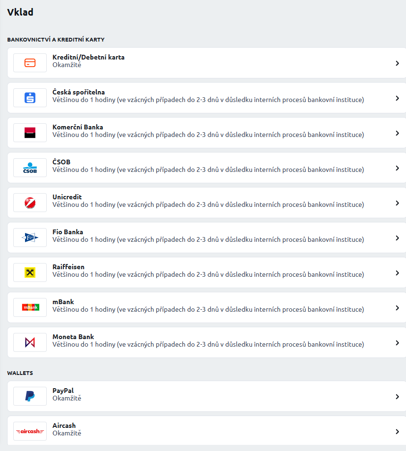The height and width of the screenshot is (451, 406).
Task: Expand PayPal wallet using the chevron
Action: point(398,397)
